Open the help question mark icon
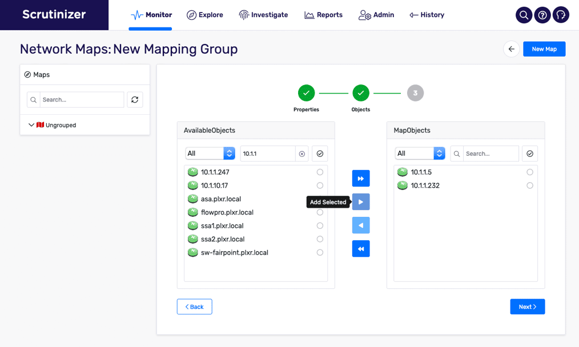Screen dimensions: 579x347 pos(542,15)
